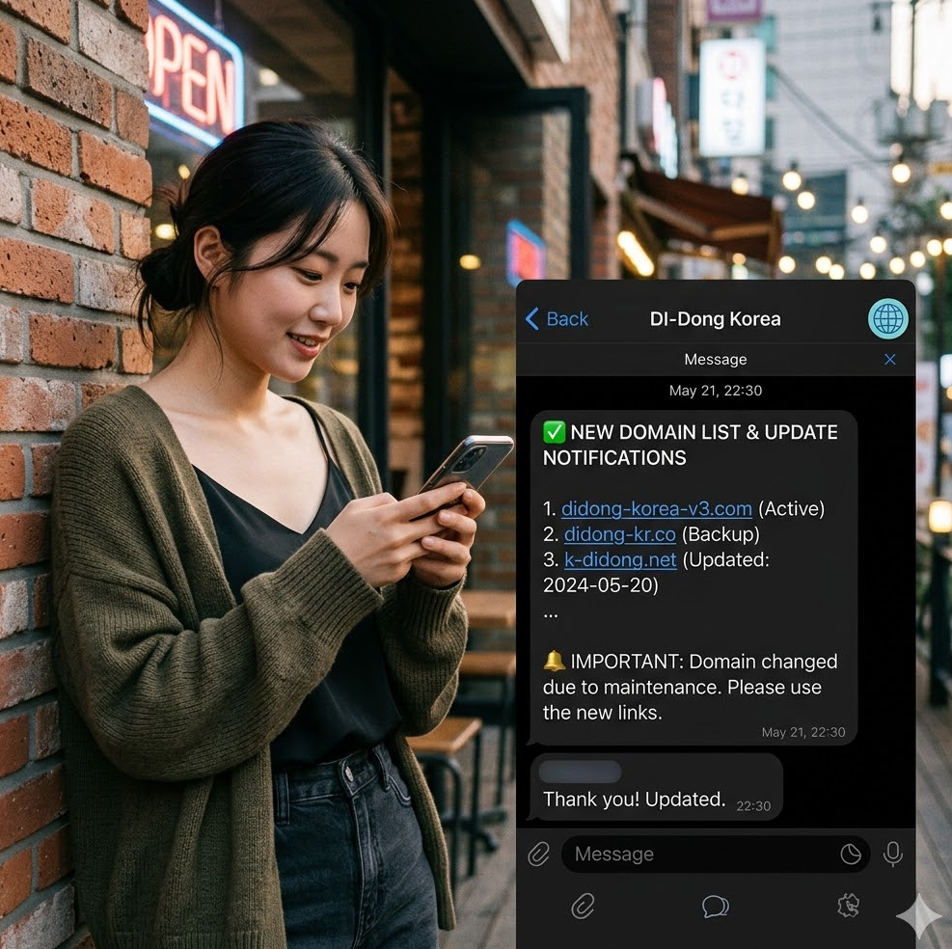
Task: Click the bell emoji before IMPORTANT
Action: pyautogui.click(x=555, y=662)
